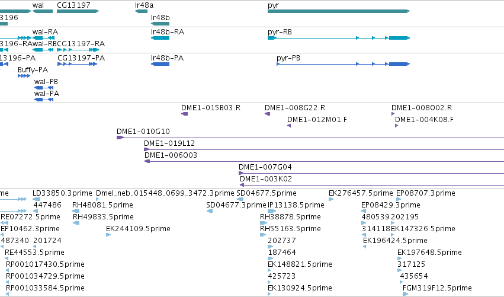504x297 pixels.
Task: Click the Buffy-PA label
Action: click(33, 70)
